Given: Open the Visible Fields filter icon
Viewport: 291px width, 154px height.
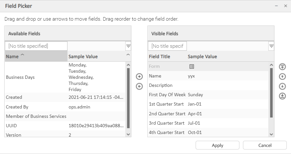Looking at the screenshot, I should click(x=271, y=46).
